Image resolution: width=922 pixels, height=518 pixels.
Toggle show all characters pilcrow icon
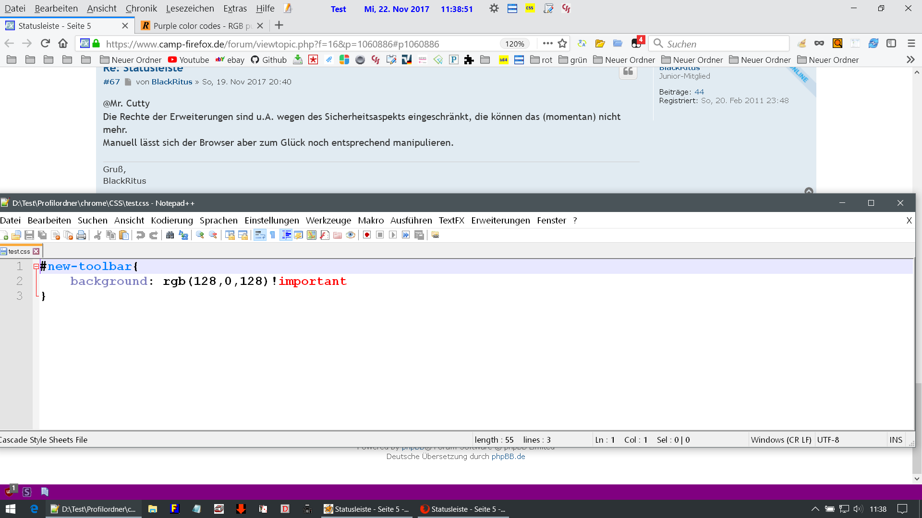coord(272,235)
